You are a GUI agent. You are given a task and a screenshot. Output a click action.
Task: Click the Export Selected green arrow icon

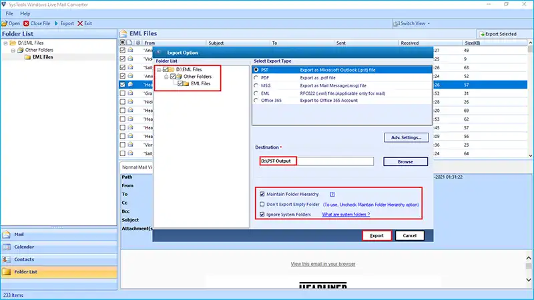[482, 34]
